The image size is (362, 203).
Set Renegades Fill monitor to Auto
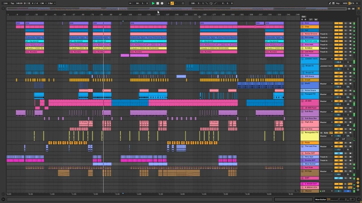(326, 133)
